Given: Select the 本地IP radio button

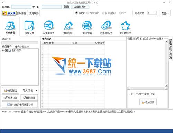Looking at the screenshot, I should click(76, 13).
